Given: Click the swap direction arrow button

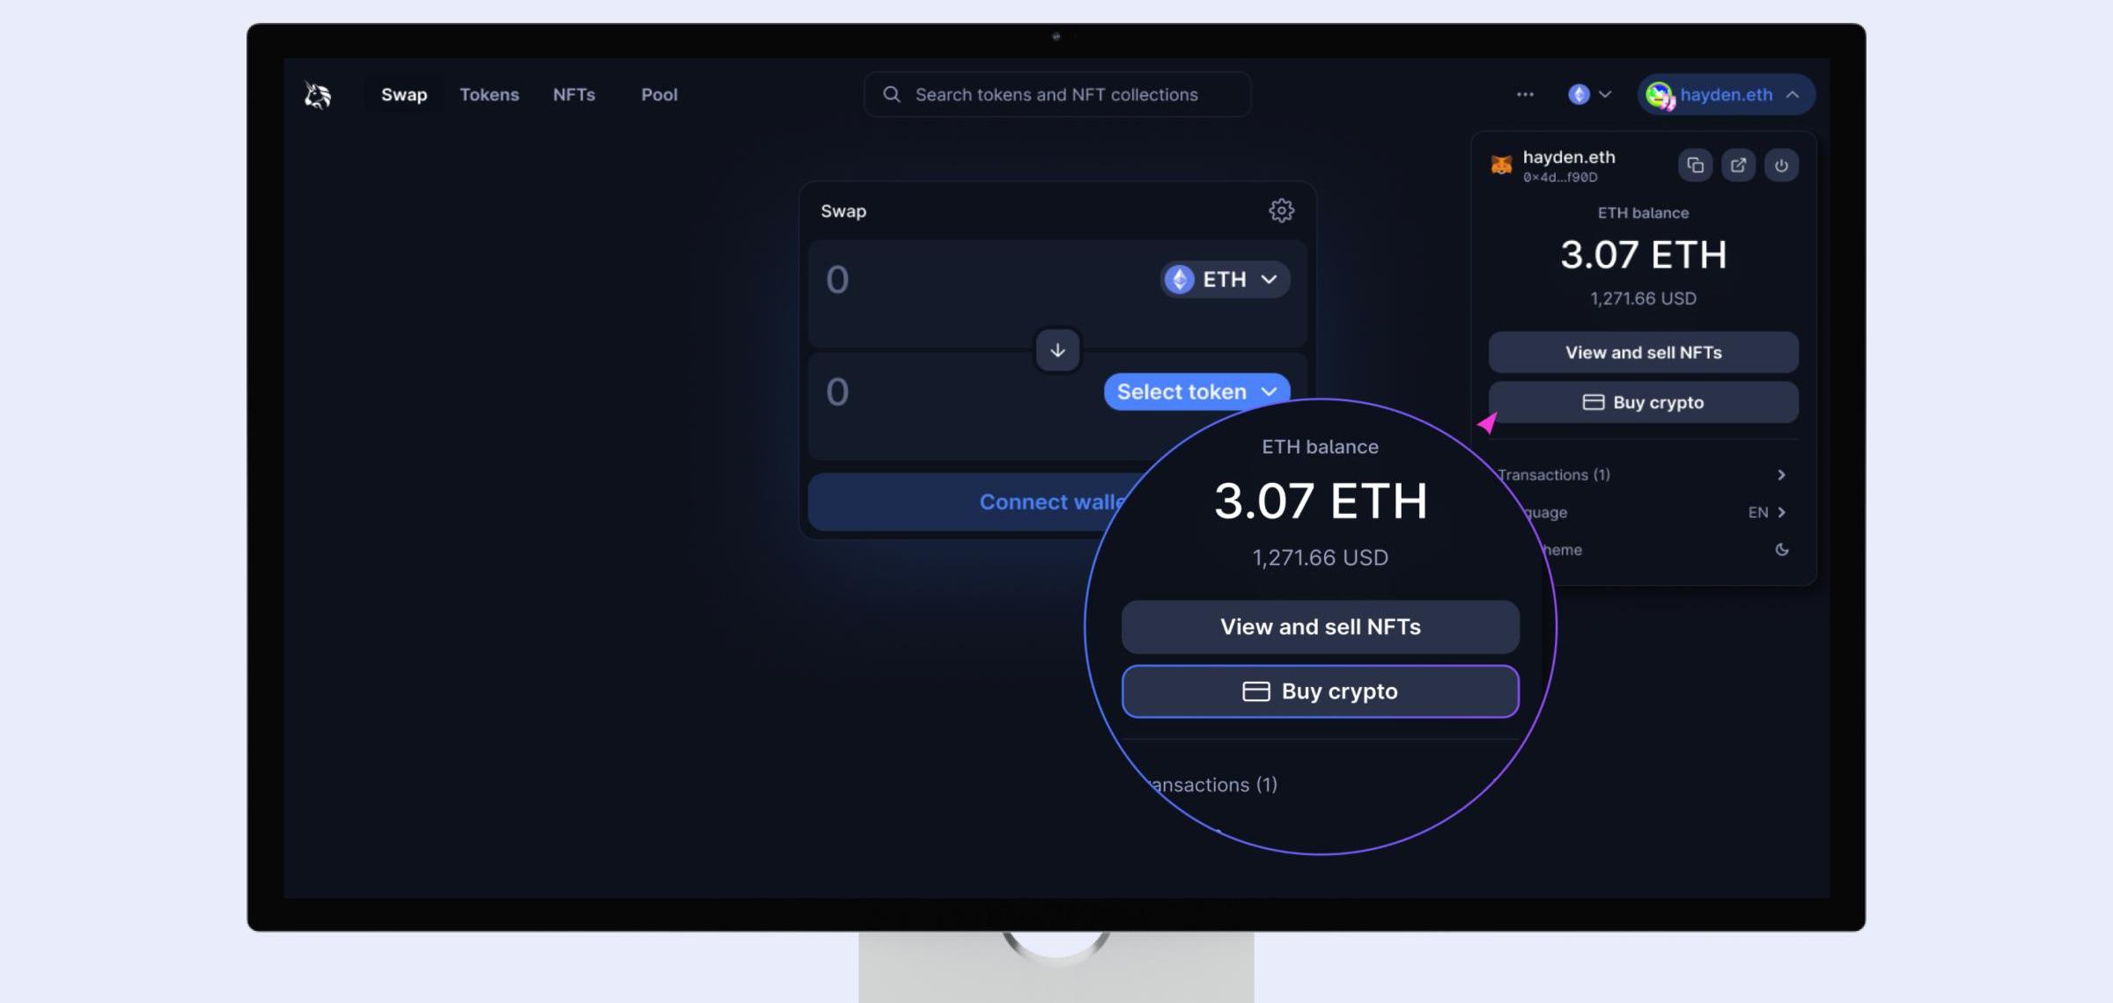Looking at the screenshot, I should (x=1057, y=350).
